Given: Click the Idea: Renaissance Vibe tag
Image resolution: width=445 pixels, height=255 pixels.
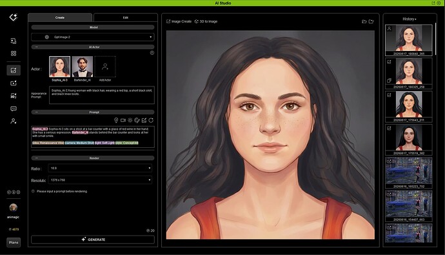Looking at the screenshot, I should coord(48,143).
